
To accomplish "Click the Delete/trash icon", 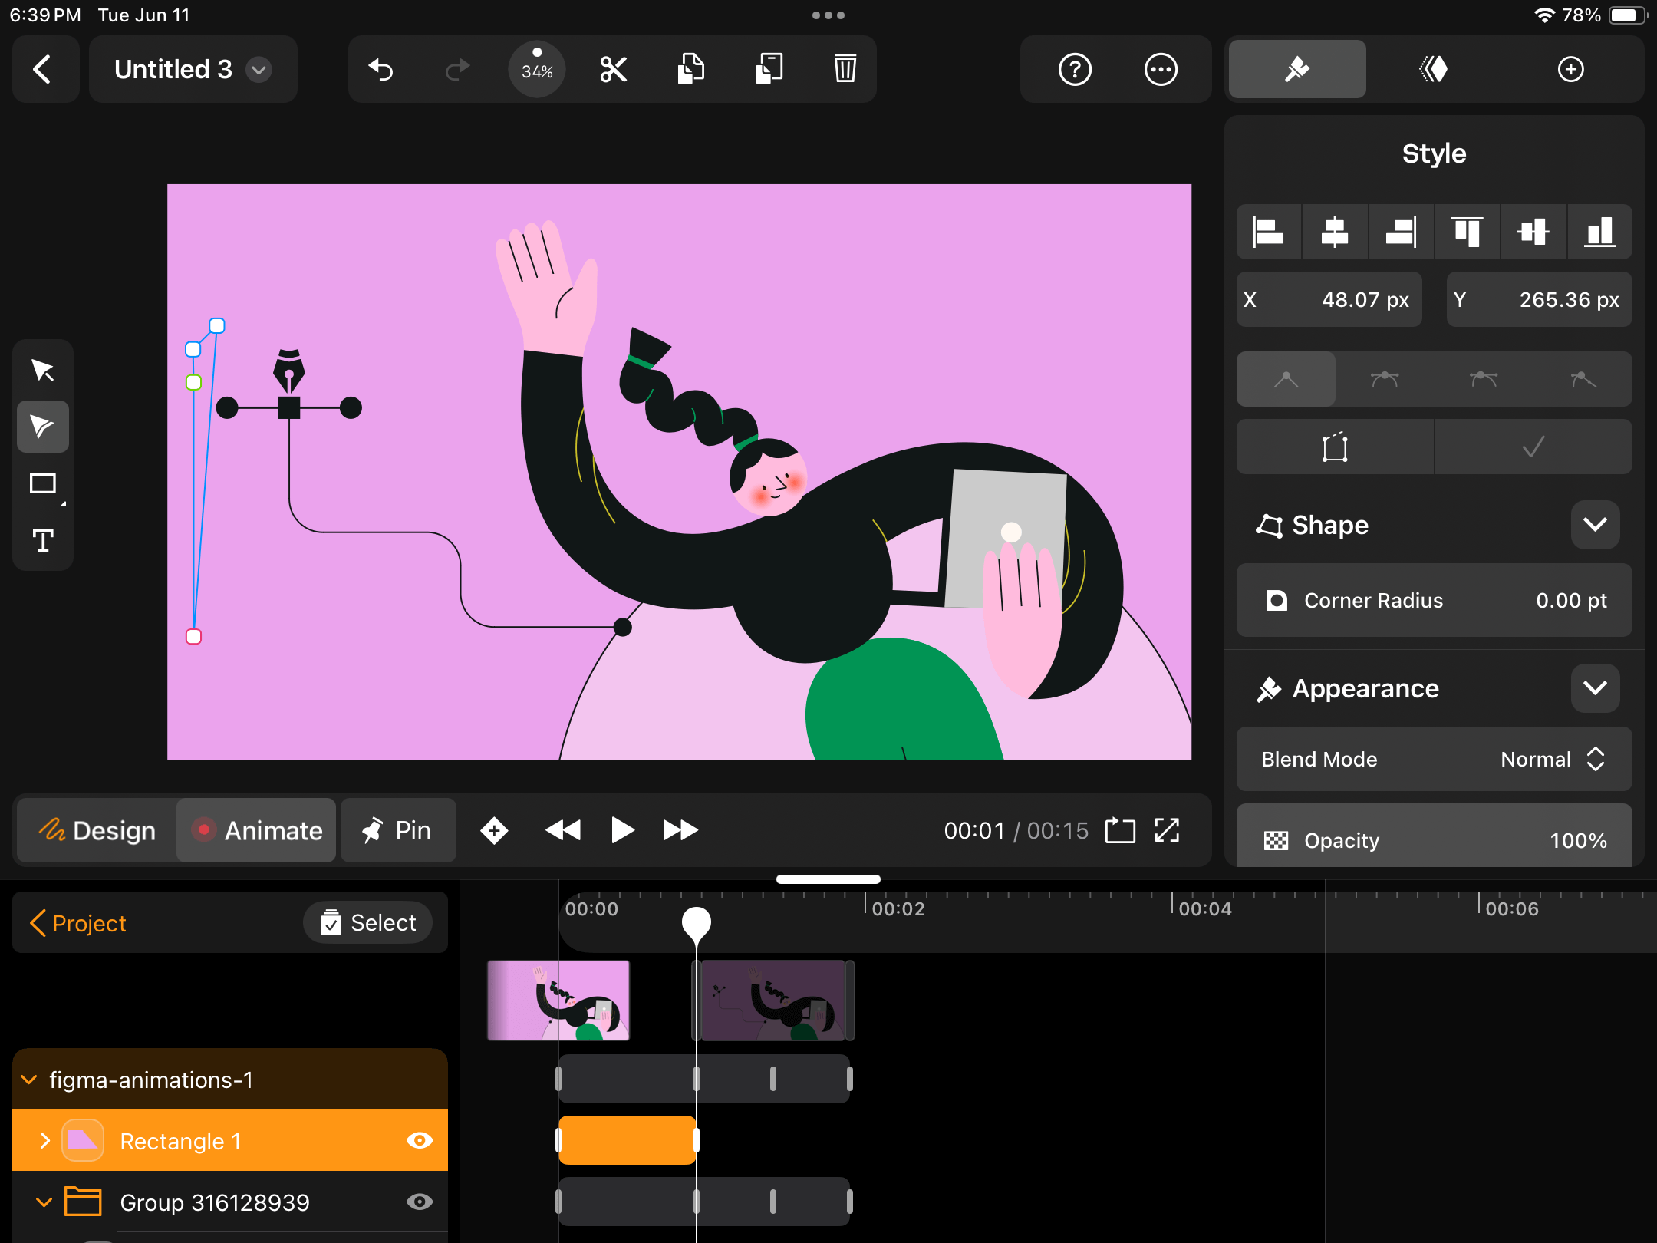I will (x=845, y=69).
